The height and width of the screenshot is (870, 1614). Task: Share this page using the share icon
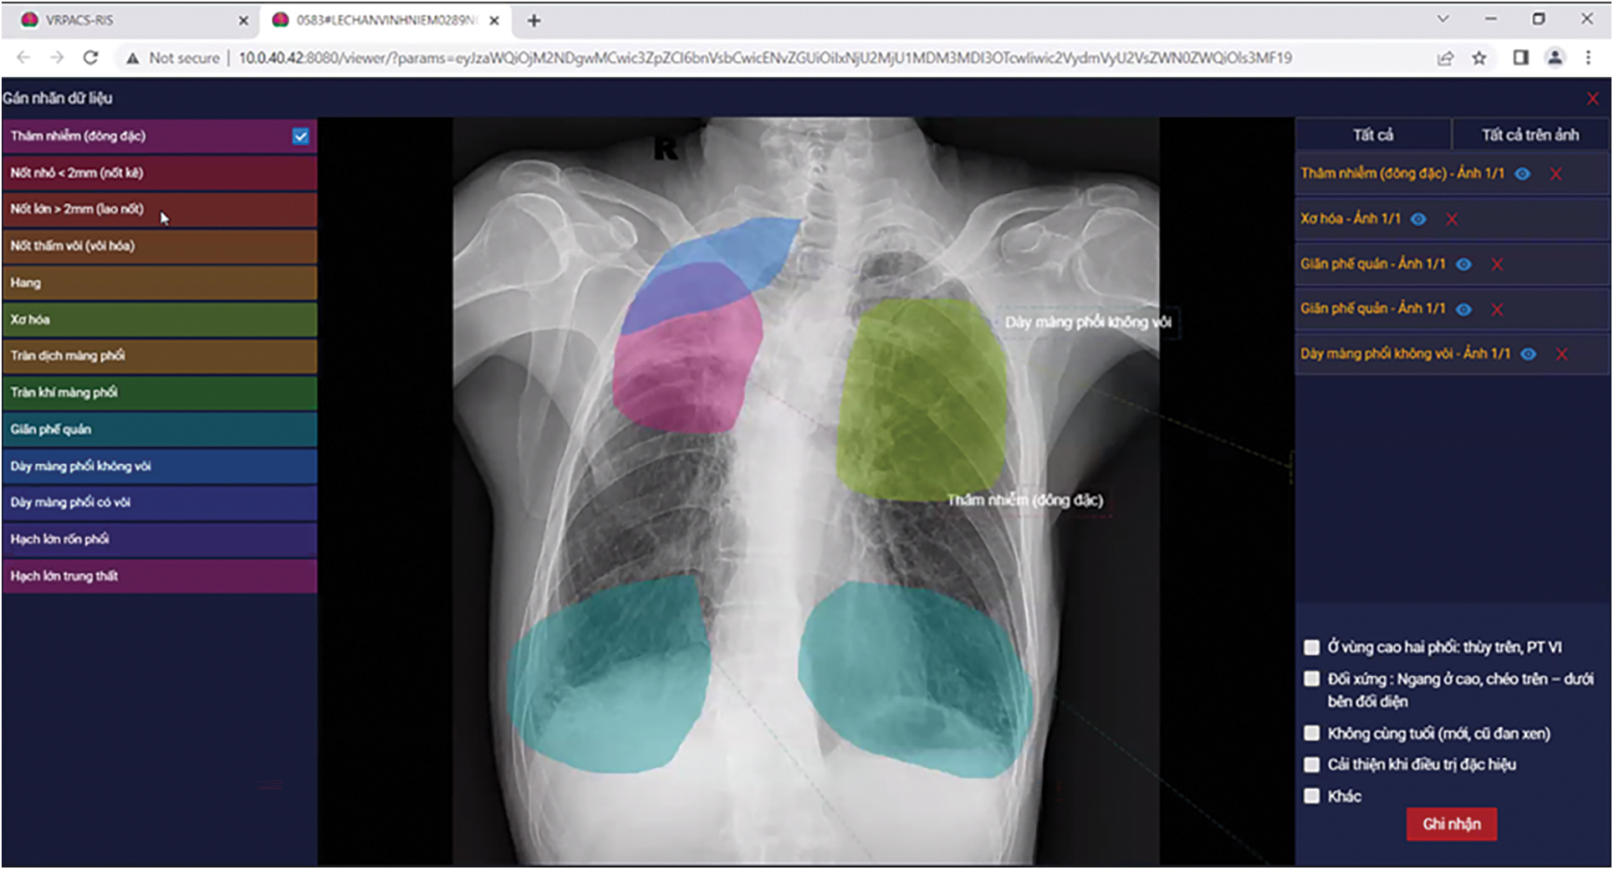(x=1445, y=58)
